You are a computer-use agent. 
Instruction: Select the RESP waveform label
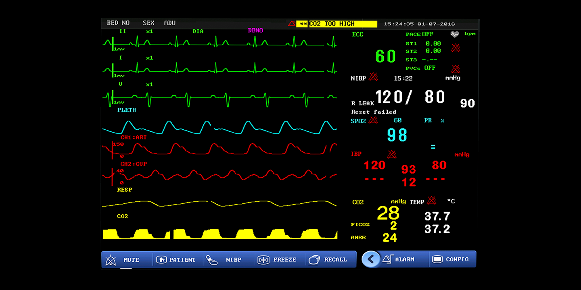(x=125, y=190)
